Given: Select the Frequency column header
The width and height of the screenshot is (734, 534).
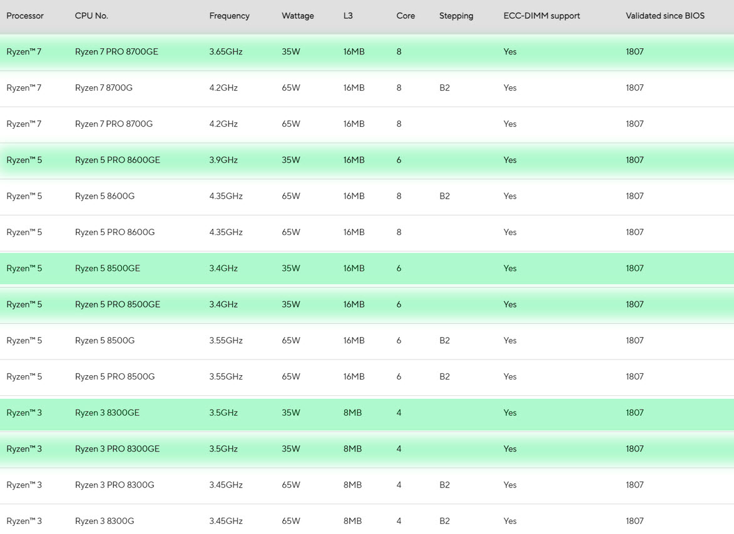Looking at the screenshot, I should click(229, 16).
